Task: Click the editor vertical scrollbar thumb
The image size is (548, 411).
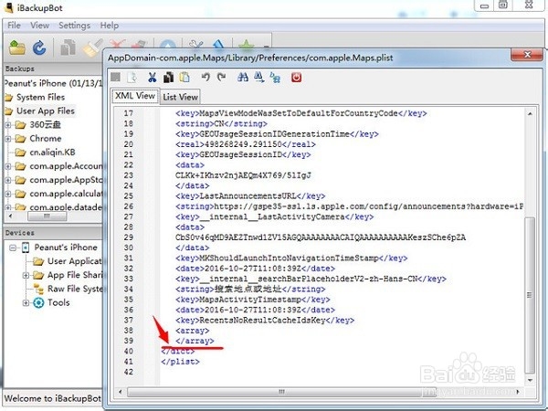Action: [x=530, y=295]
